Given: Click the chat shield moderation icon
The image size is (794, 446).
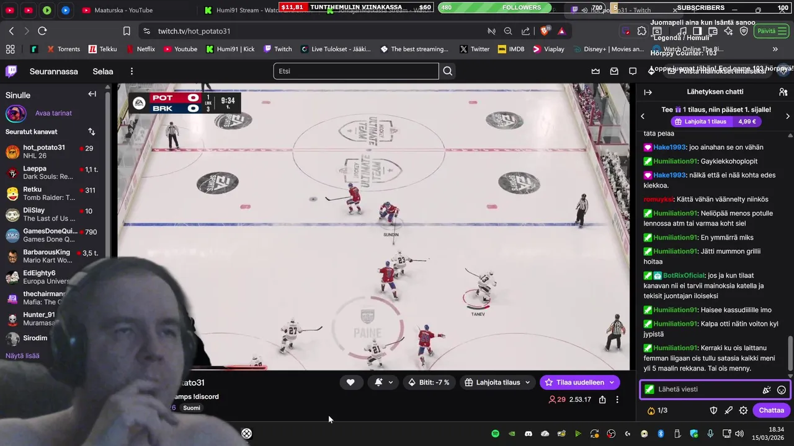Looking at the screenshot, I should 713,410.
